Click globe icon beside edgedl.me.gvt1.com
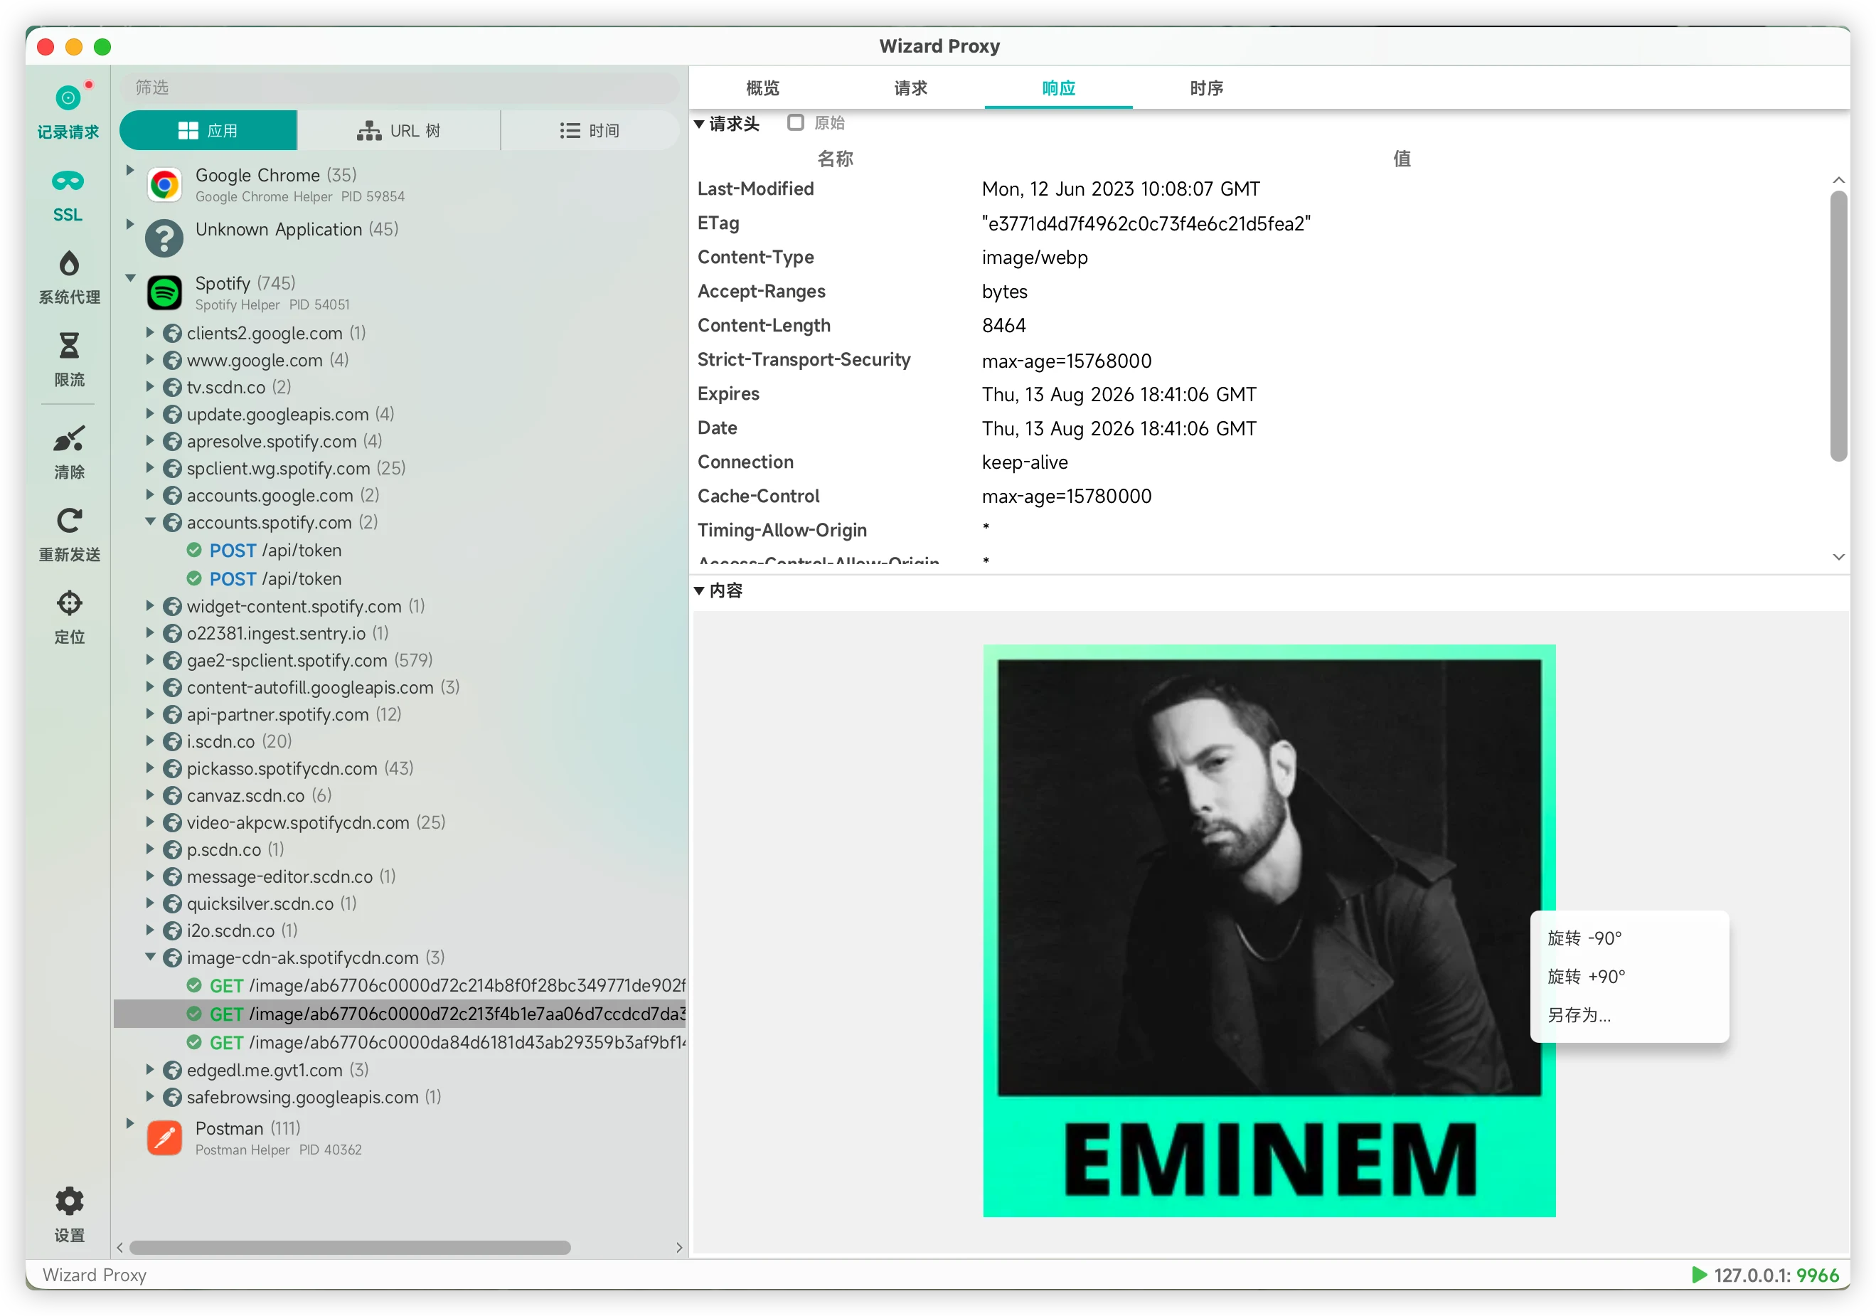This screenshot has height=1316, width=1876. click(172, 1070)
